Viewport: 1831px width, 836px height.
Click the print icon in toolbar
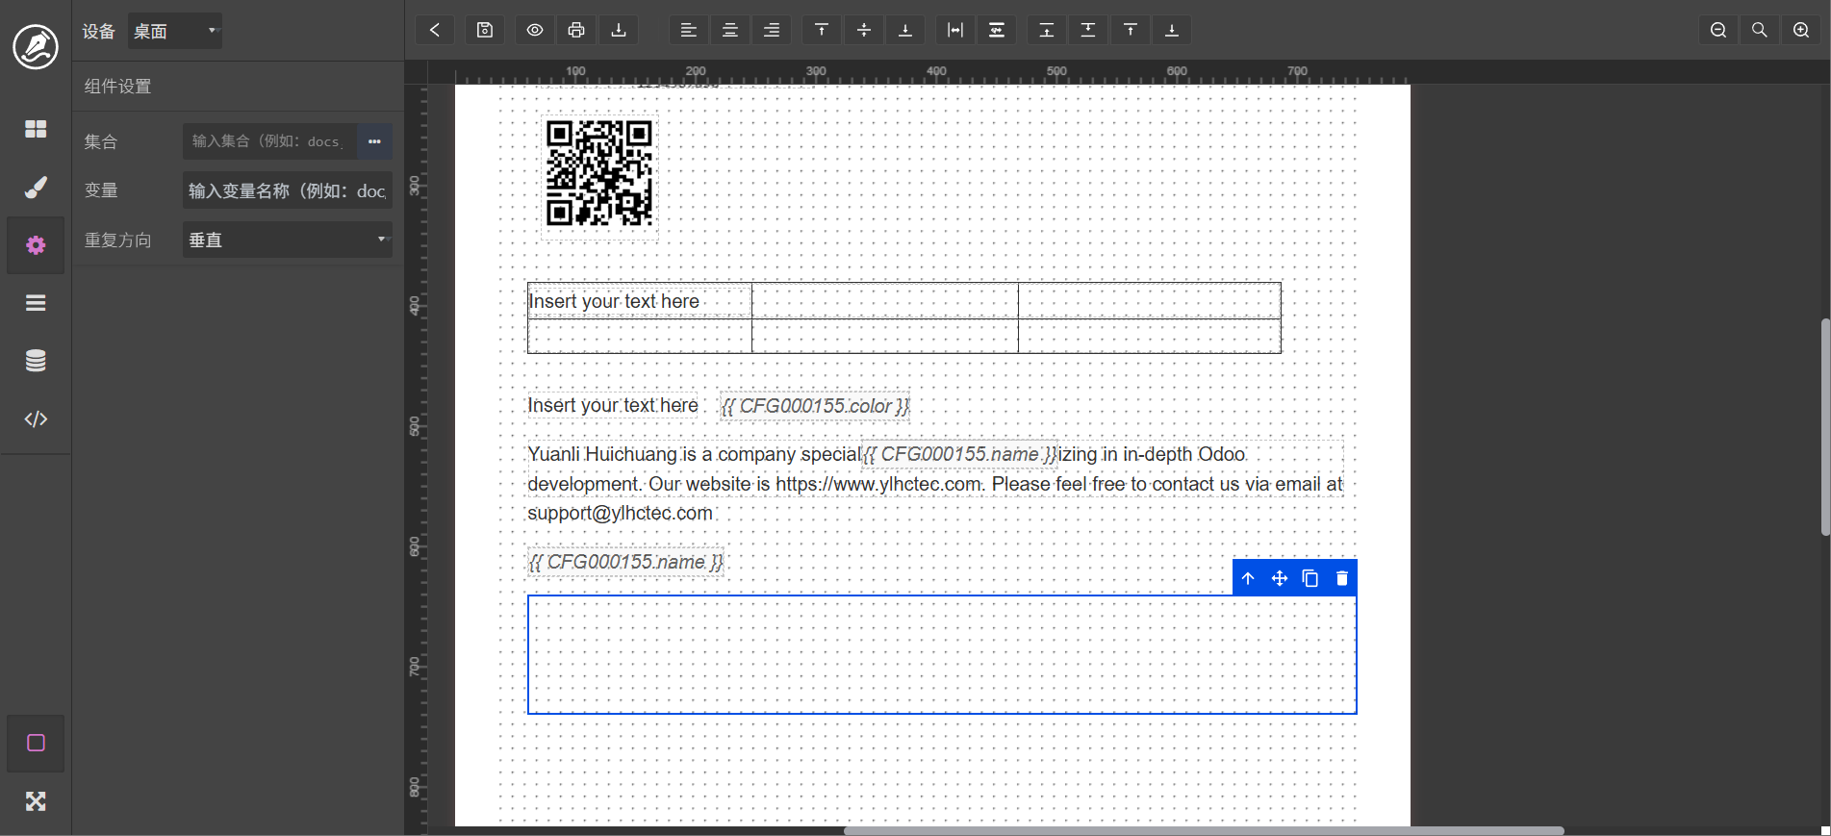[576, 30]
